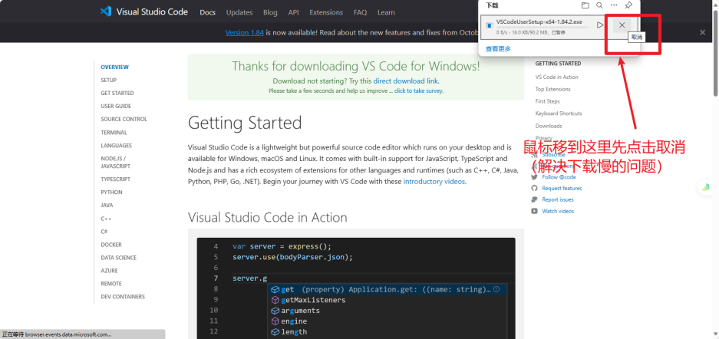Click the speech bubble icon beside Report issues
The height and width of the screenshot is (339, 719).
point(534,199)
